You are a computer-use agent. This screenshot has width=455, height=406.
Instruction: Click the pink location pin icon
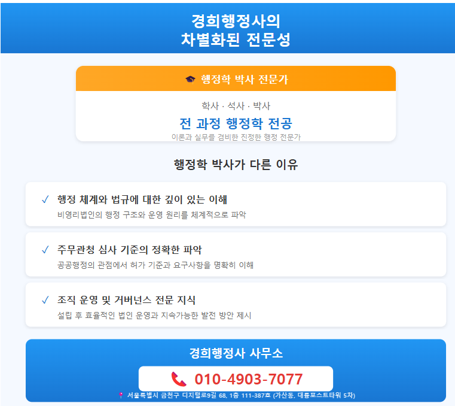tap(121, 395)
